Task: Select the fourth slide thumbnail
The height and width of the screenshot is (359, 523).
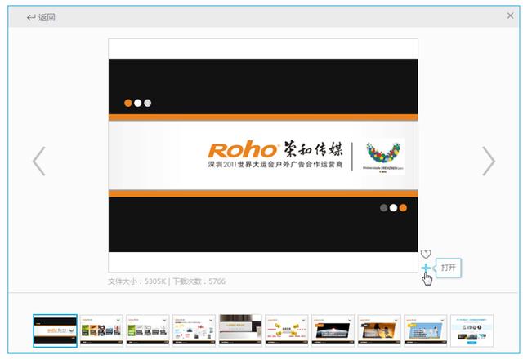Action: [x=194, y=330]
